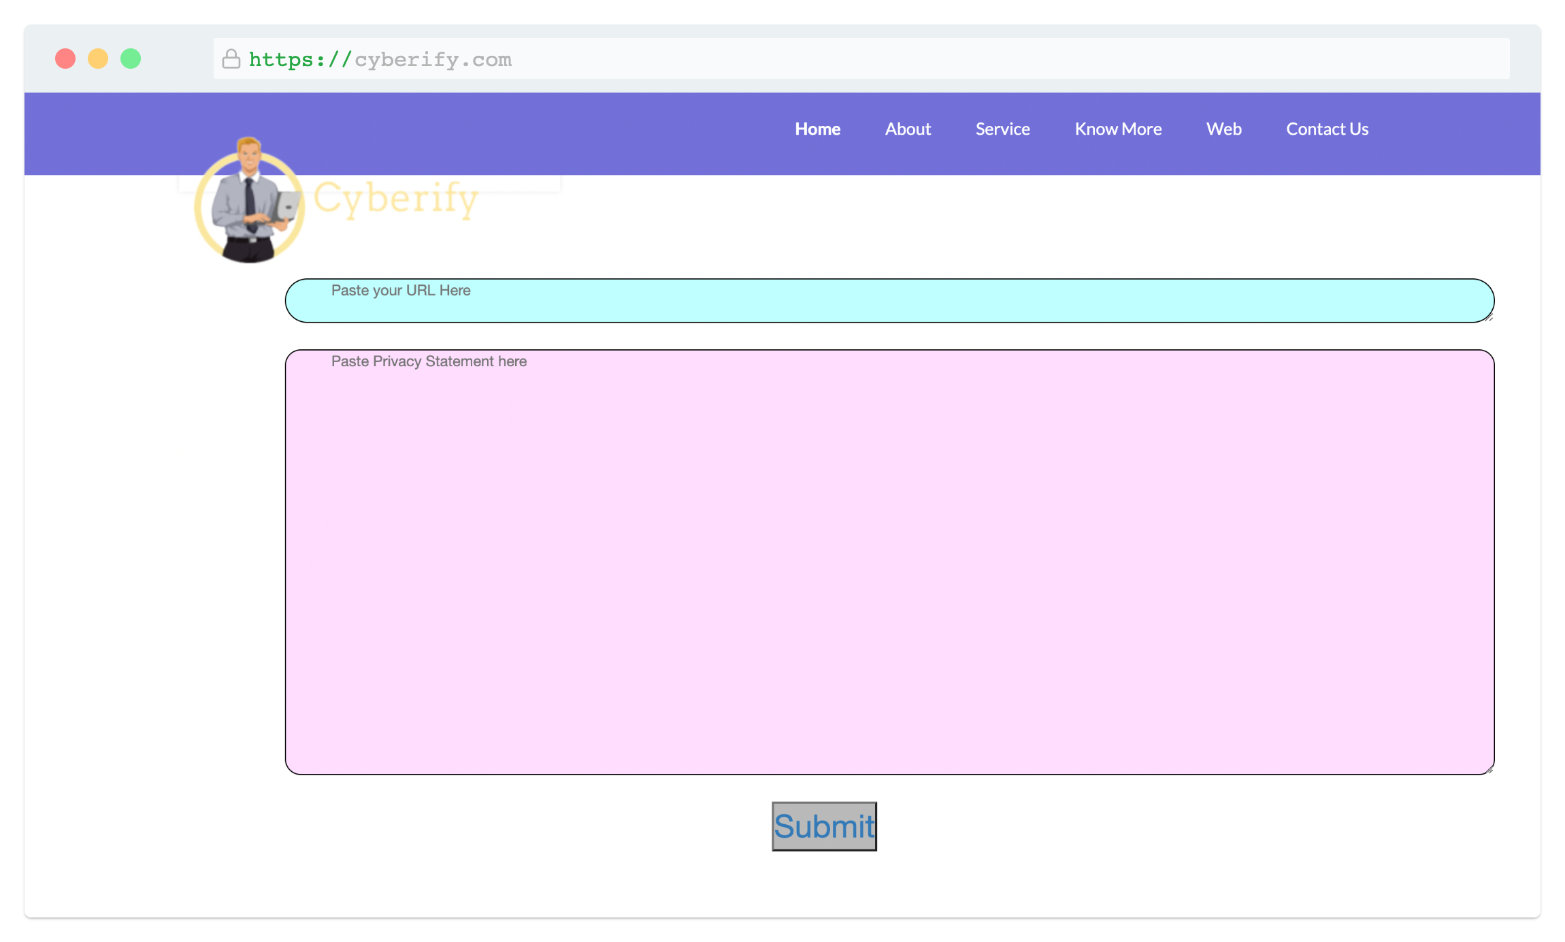Click the Cyberify brand name text
1565x942 pixels.
click(396, 199)
